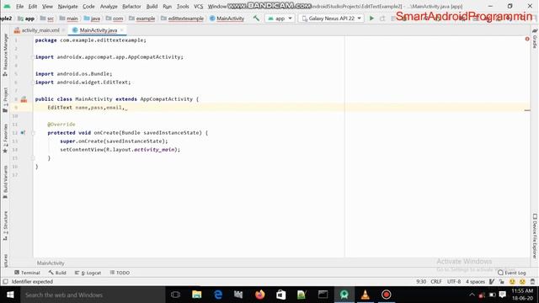539x303 pixels.
Task: Change UTF-8 file encoding in status bar
Action: pos(454,282)
